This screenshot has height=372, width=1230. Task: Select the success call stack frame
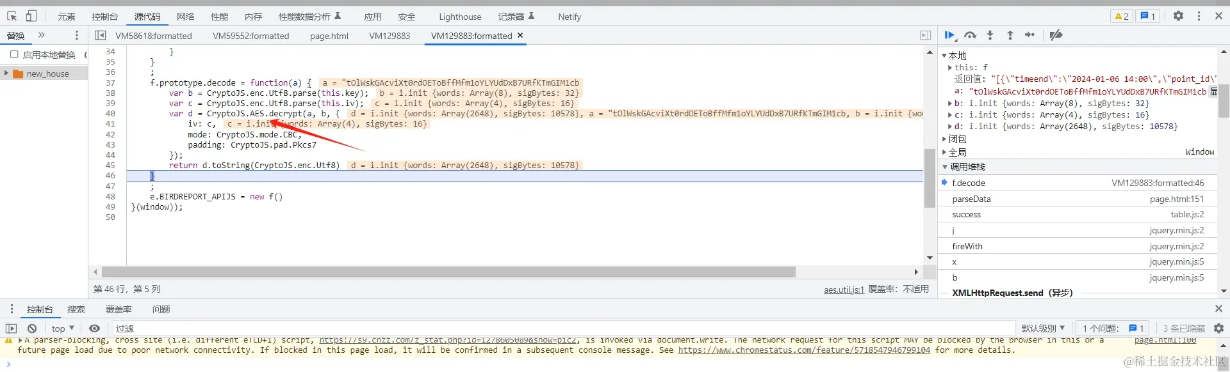(1078, 215)
